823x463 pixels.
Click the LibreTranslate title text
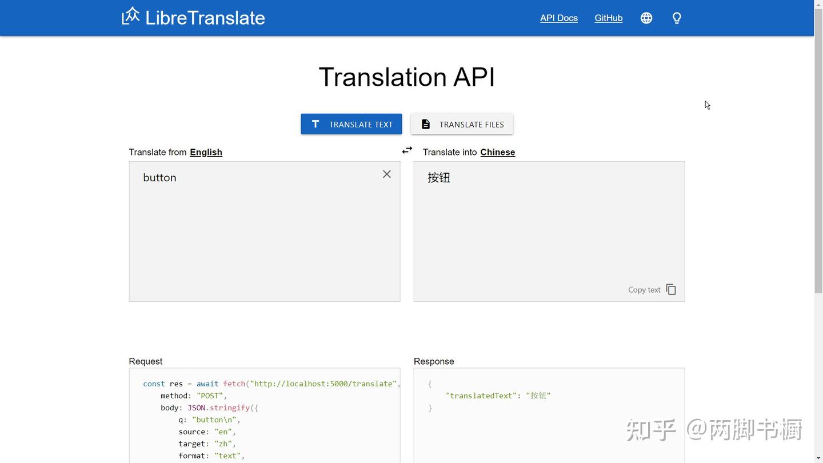[205, 18]
